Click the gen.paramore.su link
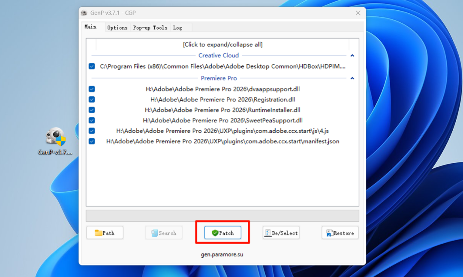463x277 pixels. click(x=222, y=254)
